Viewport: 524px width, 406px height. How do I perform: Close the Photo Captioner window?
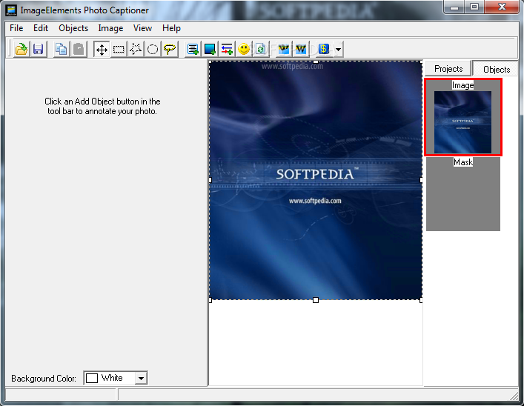point(502,7)
